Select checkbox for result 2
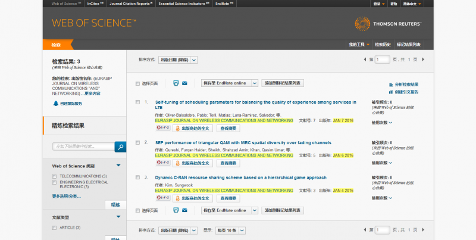Image resolution: width=476 pixels, height=240 pixels. click(x=137, y=143)
